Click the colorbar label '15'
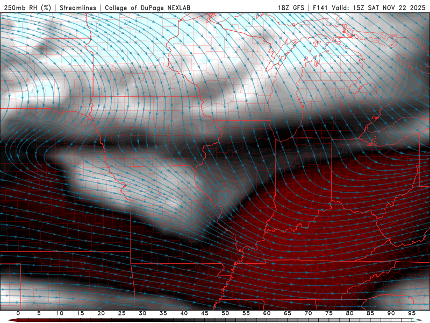The width and height of the screenshot is (430, 323). [80, 313]
